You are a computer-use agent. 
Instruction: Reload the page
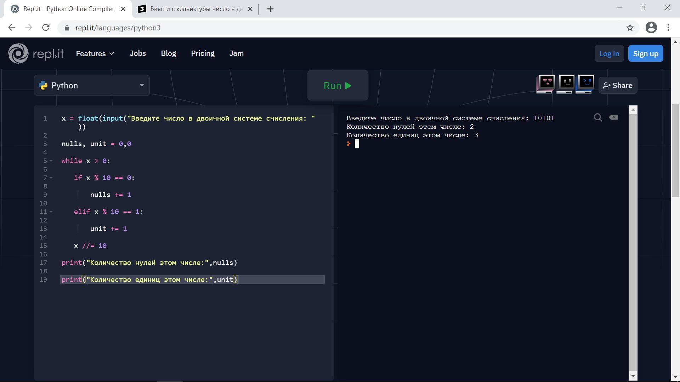(46, 28)
